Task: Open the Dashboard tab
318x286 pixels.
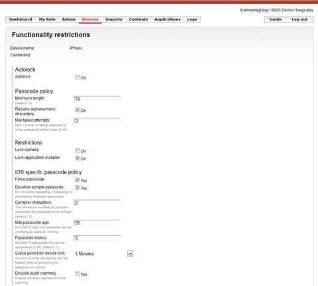Action: point(21,19)
